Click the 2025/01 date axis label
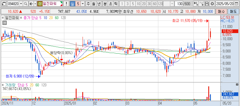Image resolution: width=240 pixels, height=106 pixels. (x=70, y=103)
